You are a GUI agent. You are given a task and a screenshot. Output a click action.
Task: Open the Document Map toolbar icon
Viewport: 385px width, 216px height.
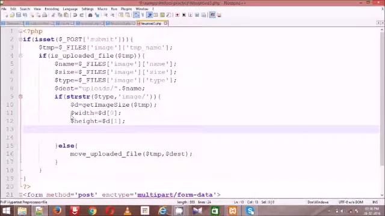(x=162, y=15)
